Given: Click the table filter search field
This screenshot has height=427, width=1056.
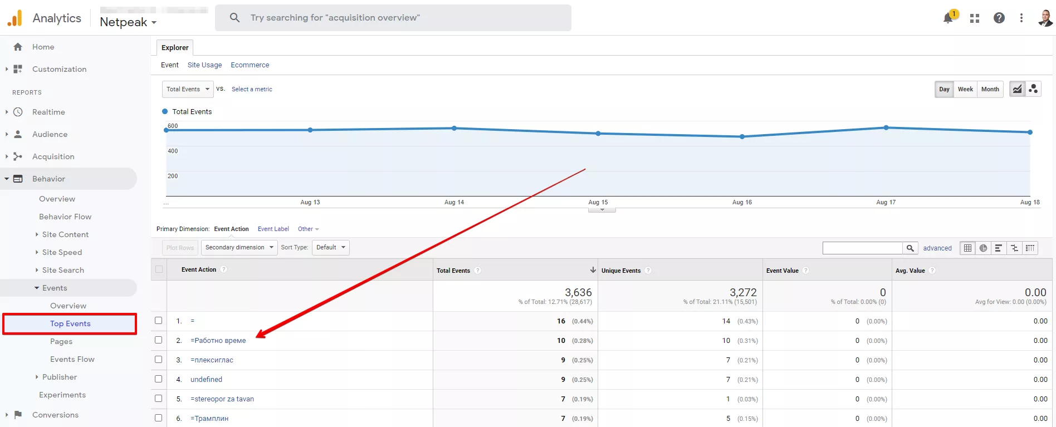Looking at the screenshot, I should pos(863,248).
